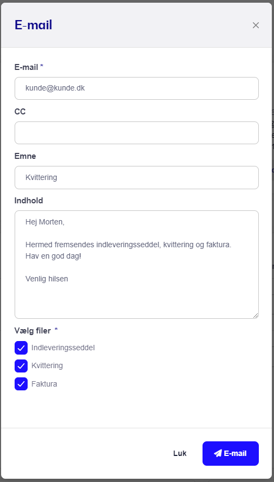The width and height of the screenshot is (274, 482).
Task: Click the Indleveringsseddel label text
Action: click(x=63, y=348)
